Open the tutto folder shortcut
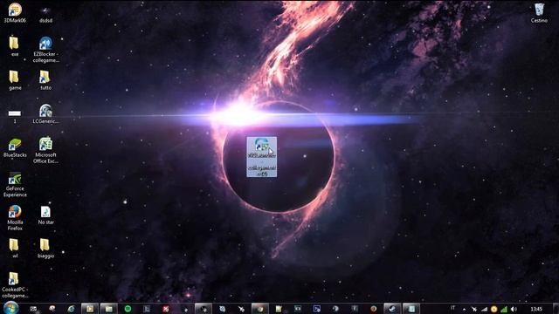The height and width of the screenshot is (314, 559). coord(45,79)
